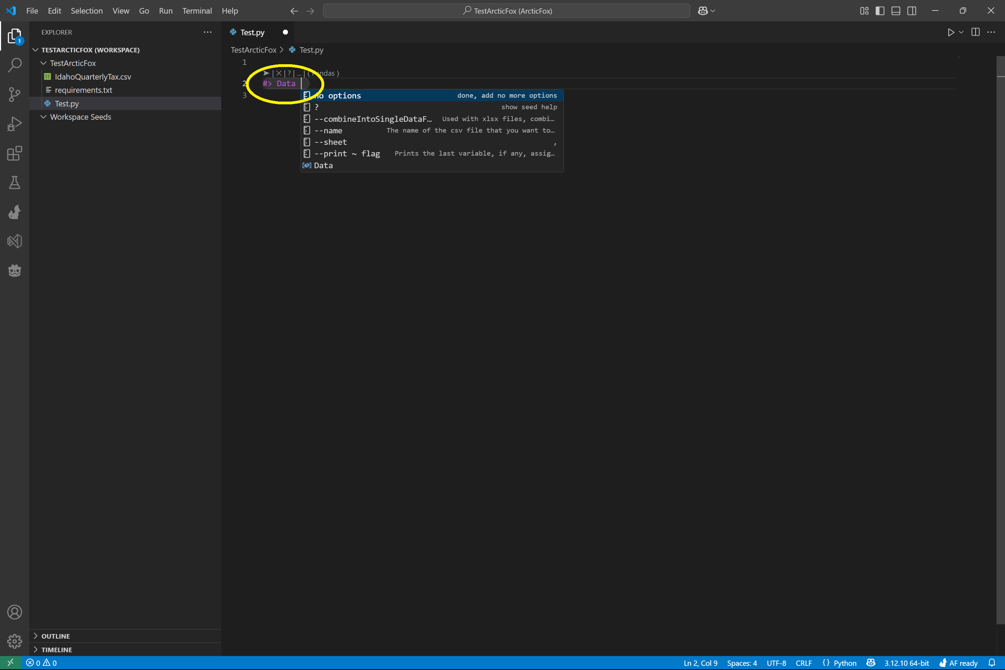Open the Extensions view
This screenshot has height=670, width=1005.
click(15, 154)
